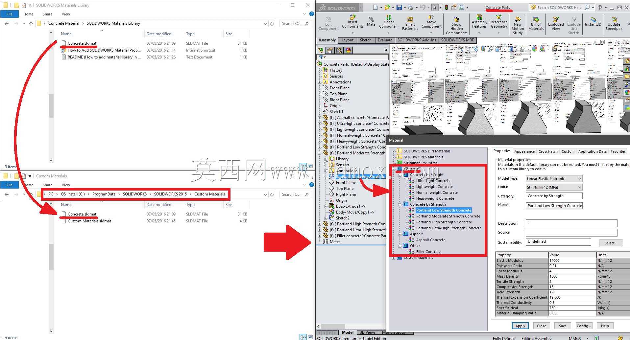This screenshot has height=340, width=630.
Task: Open the DisplayManager tab icon
Action: click(348, 50)
